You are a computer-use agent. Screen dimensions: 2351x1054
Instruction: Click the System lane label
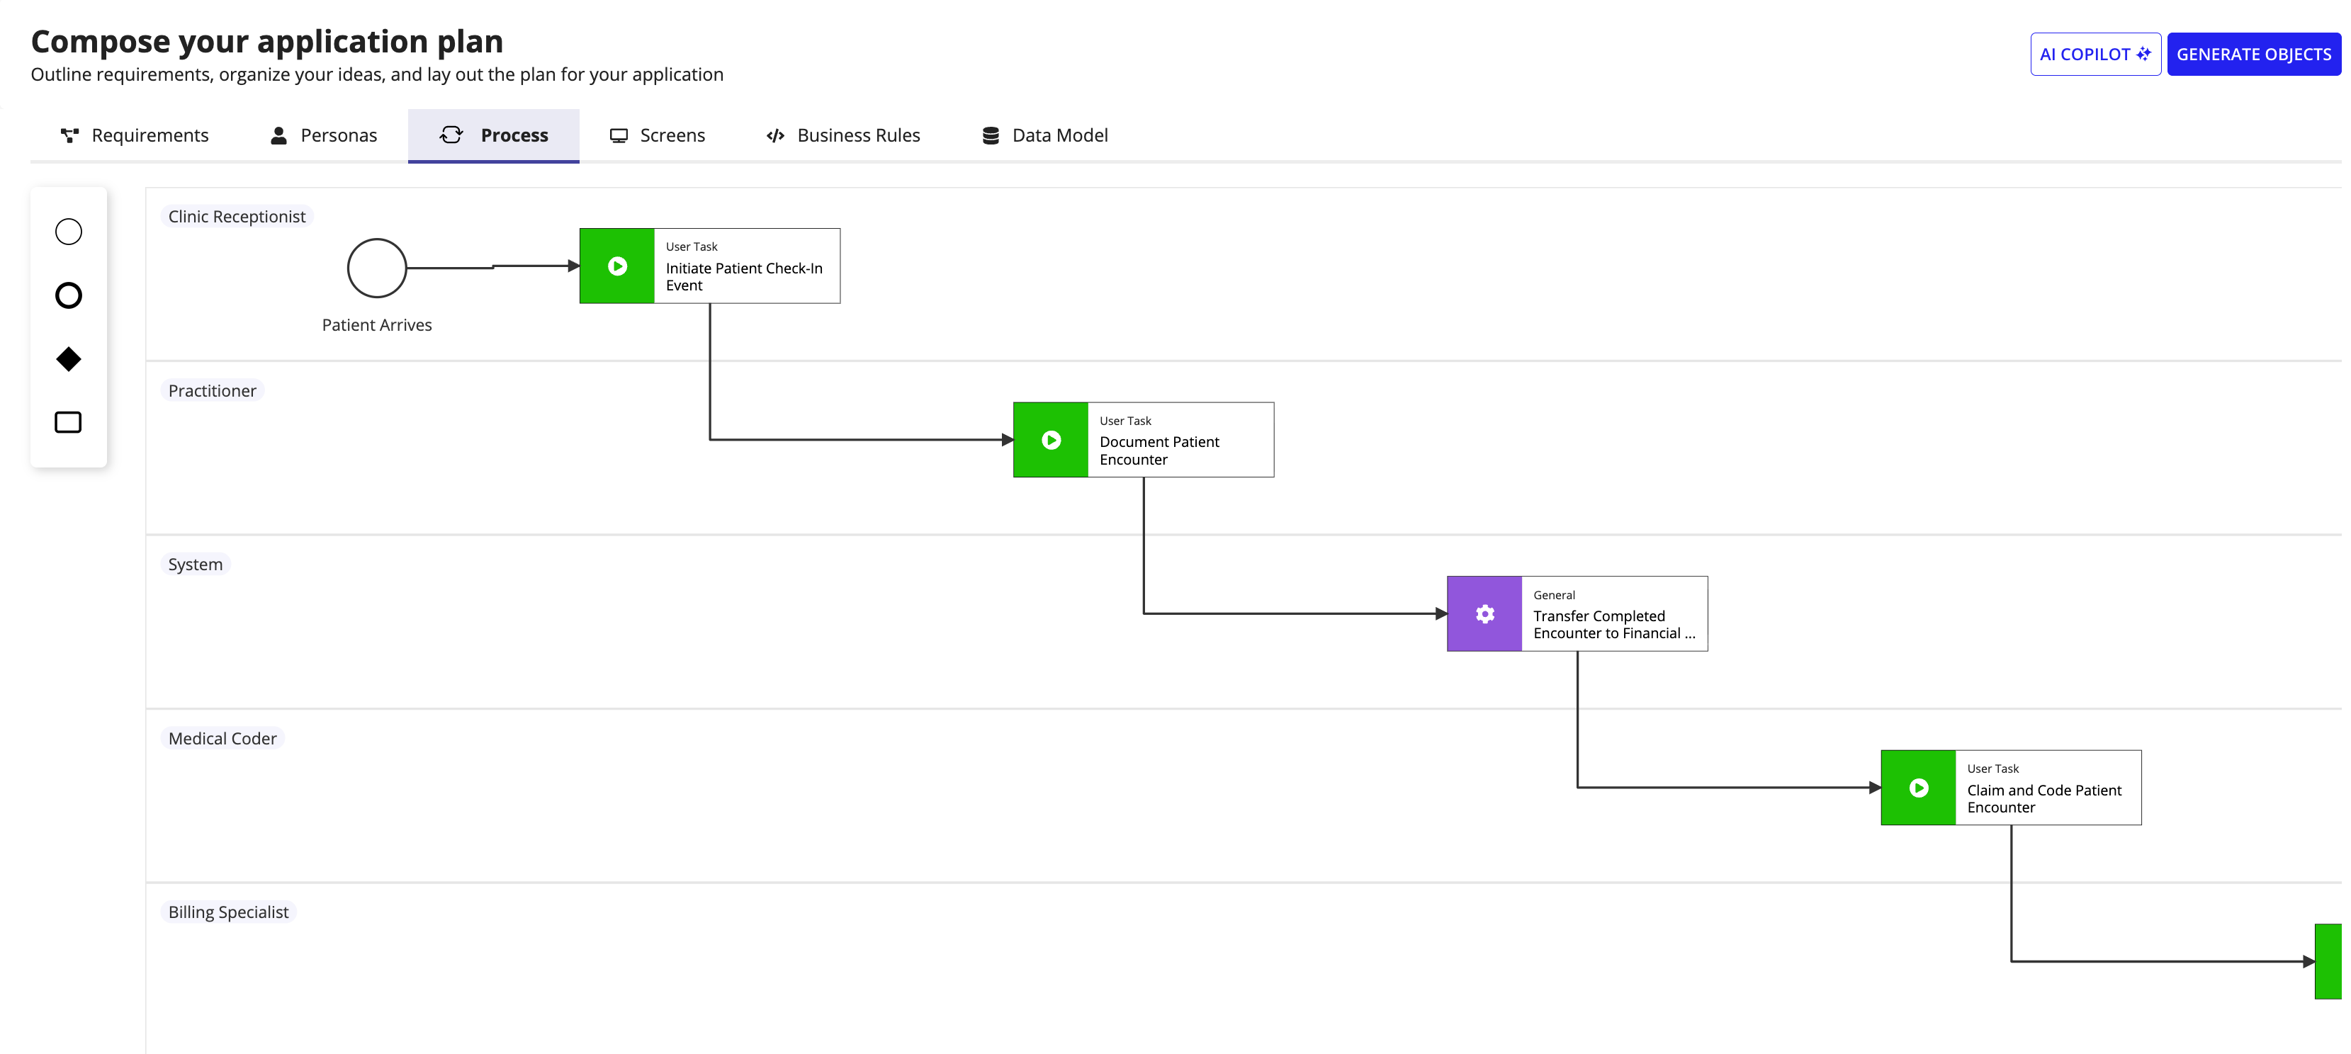click(x=196, y=564)
